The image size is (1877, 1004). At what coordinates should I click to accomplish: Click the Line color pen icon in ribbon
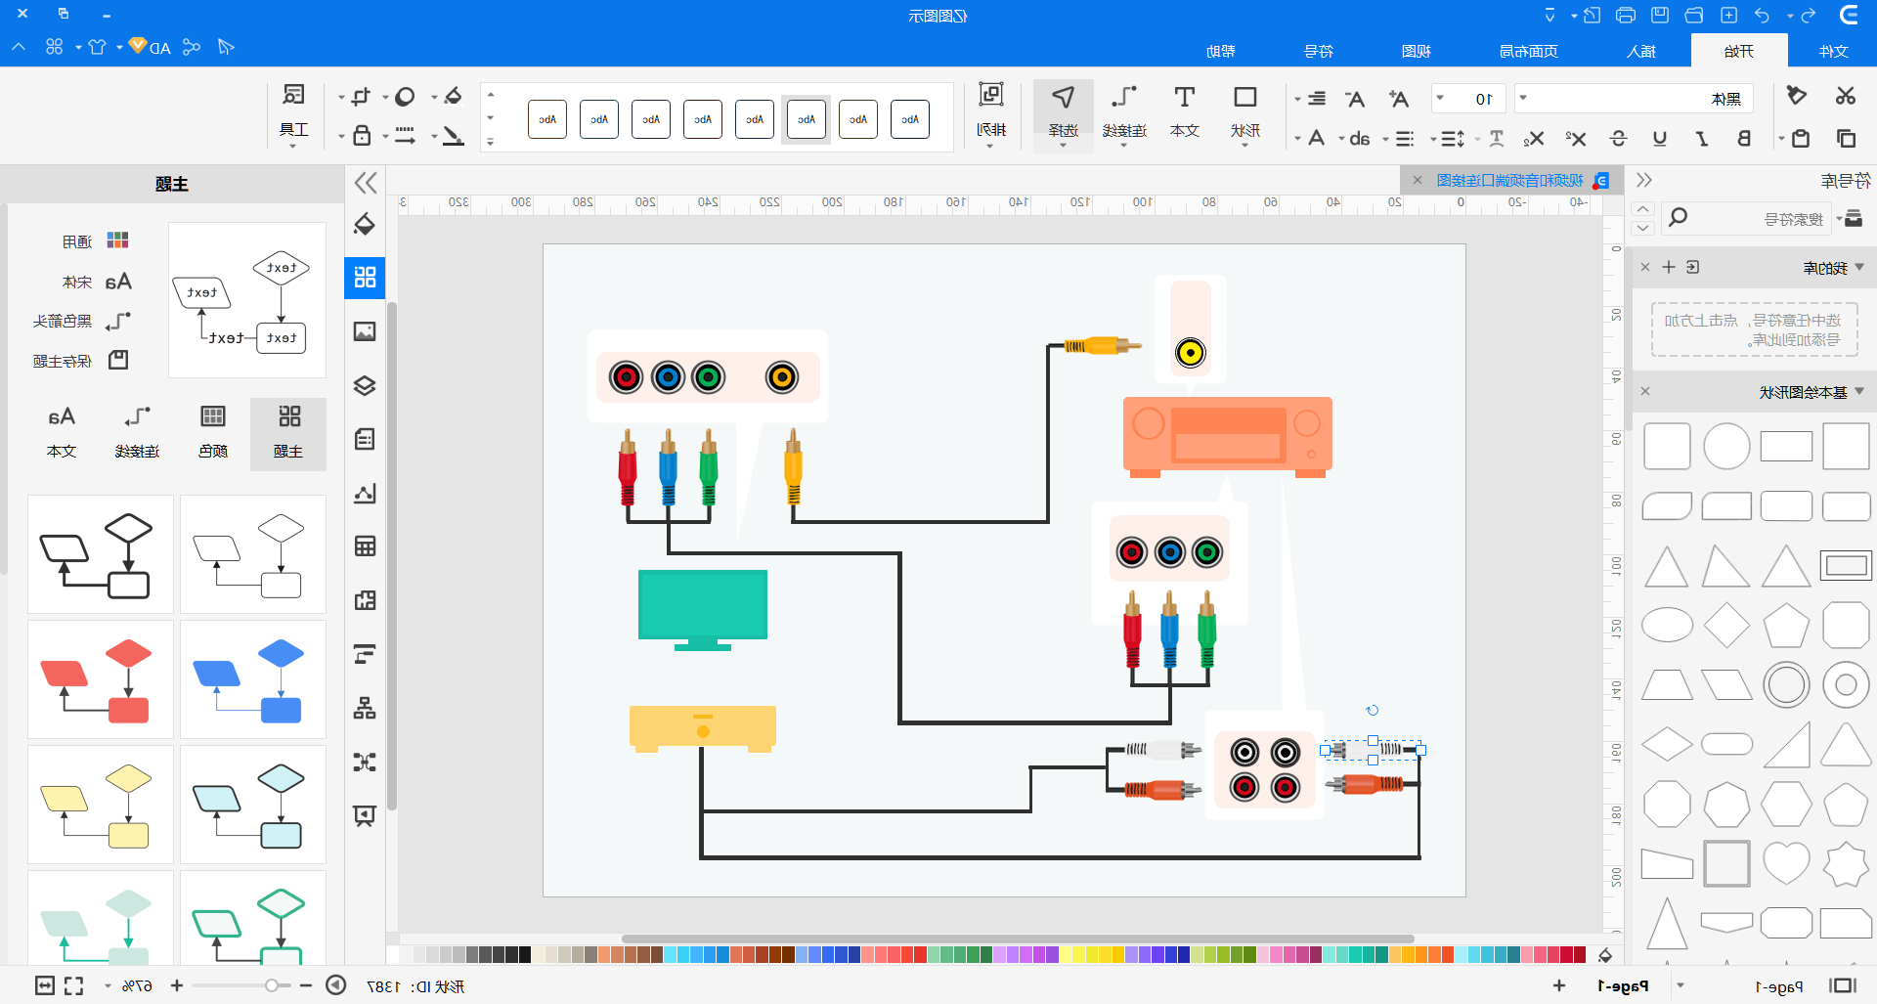click(452, 137)
